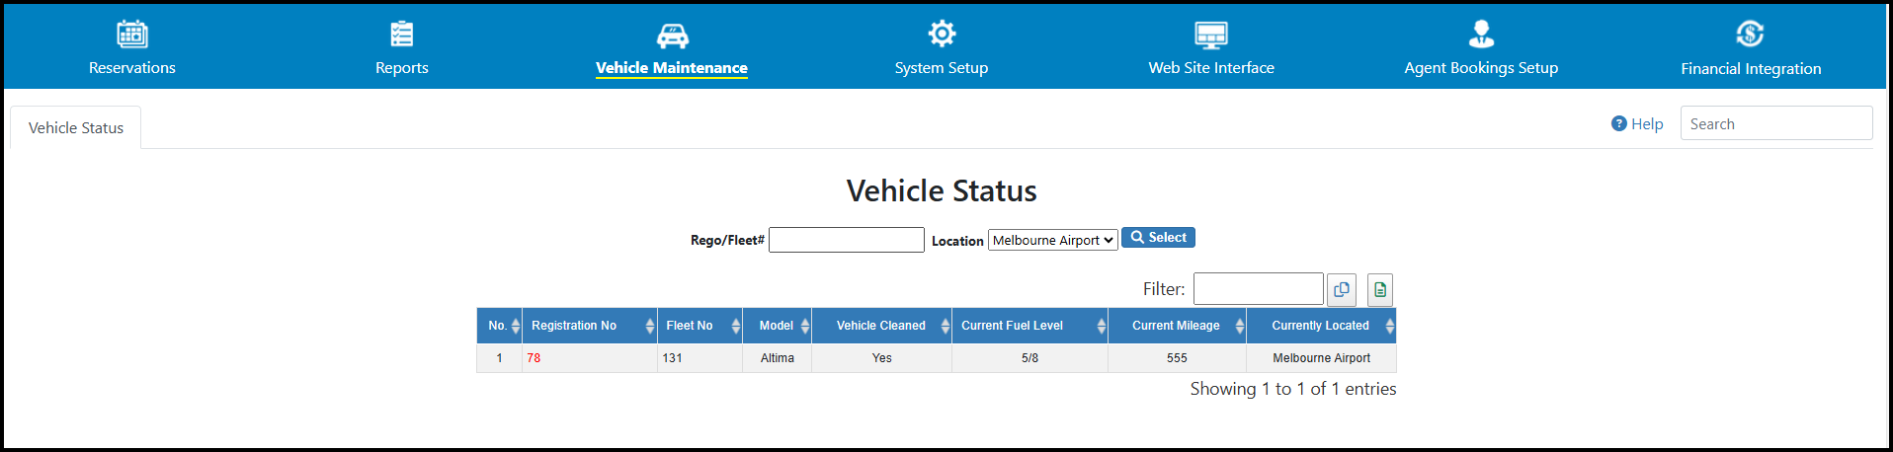Export table with the green file icon
The image size is (1893, 452).
click(x=1380, y=289)
